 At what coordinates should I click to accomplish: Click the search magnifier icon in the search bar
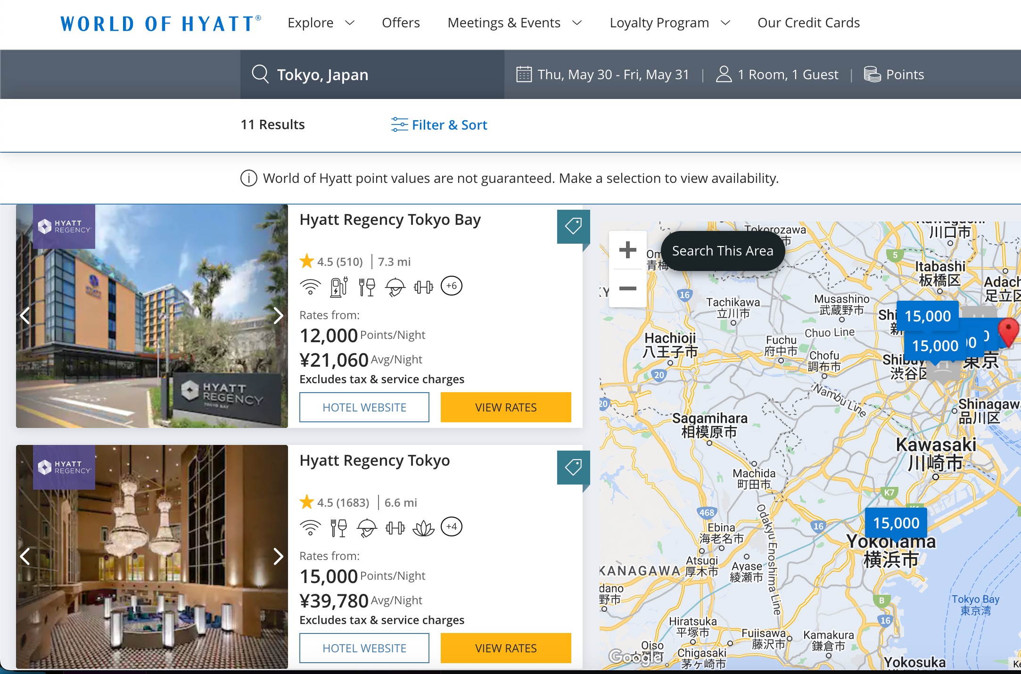[260, 74]
